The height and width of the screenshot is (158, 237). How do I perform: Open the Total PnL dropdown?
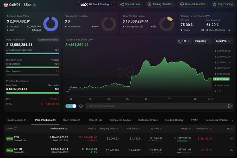(x=223, y=41)
